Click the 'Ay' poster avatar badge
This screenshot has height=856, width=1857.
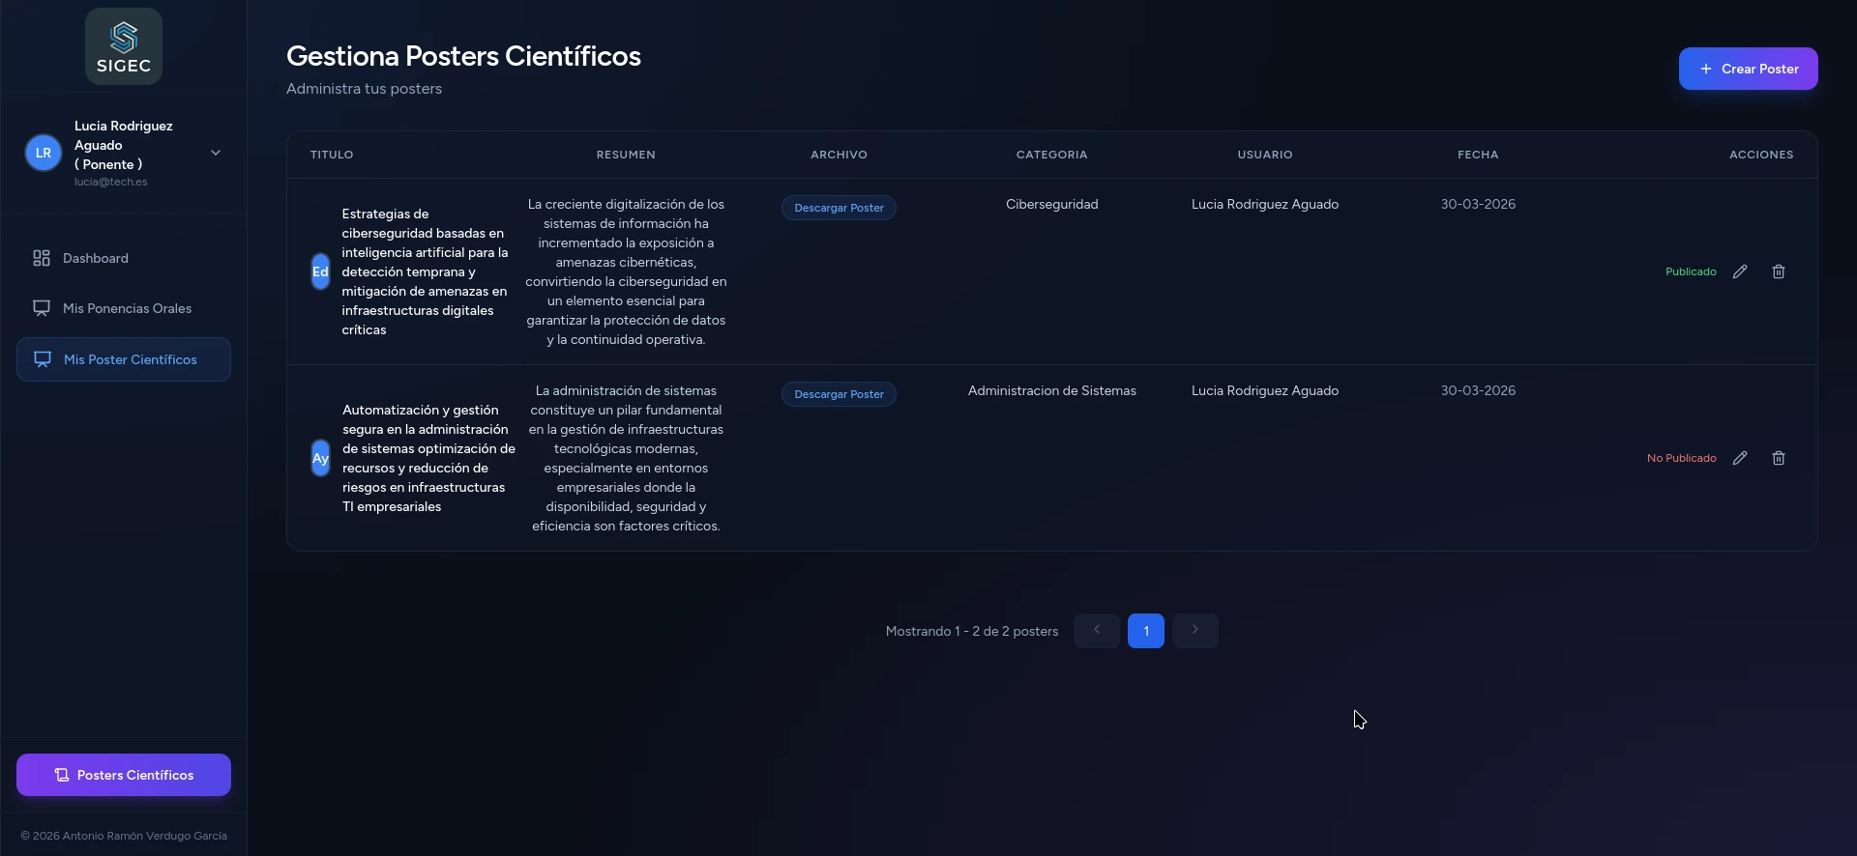[x=320, y=458]
